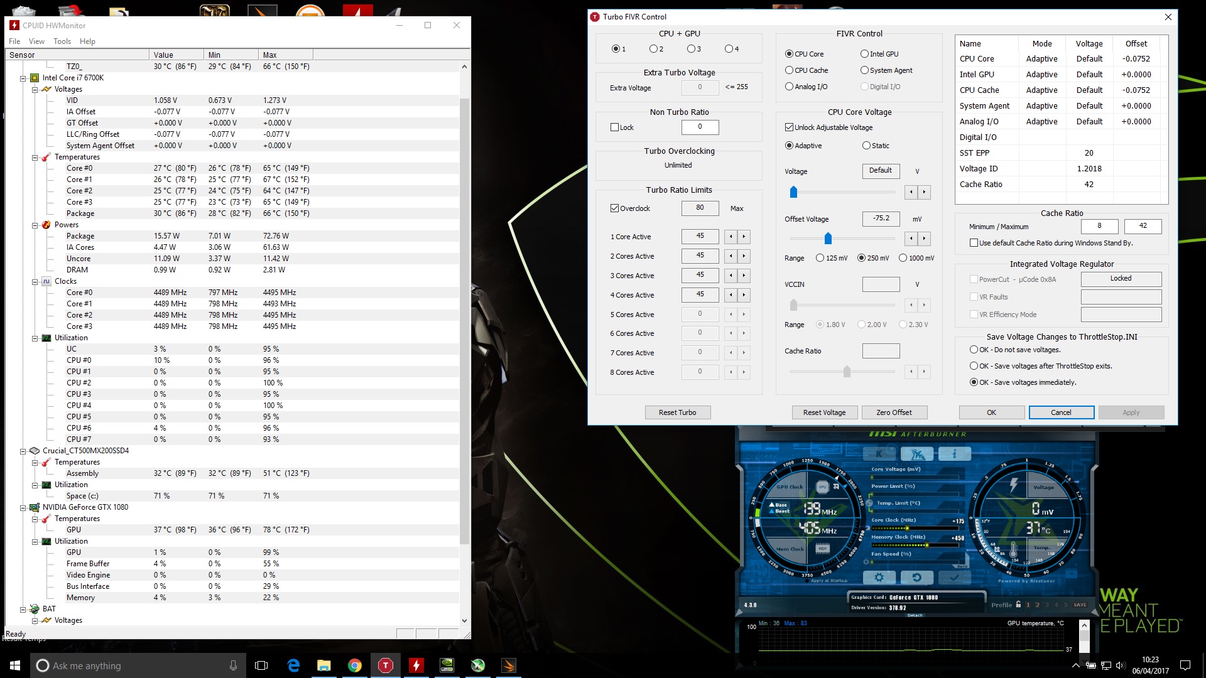Collapse Crucial_CT500MX200SSD4 tree node
The height and width of the screenshot is (678, 1206).
coord(23,451)
